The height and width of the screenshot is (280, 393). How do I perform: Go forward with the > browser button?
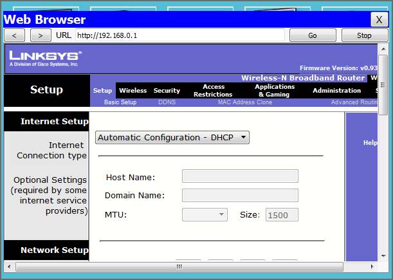pos(41,35)
